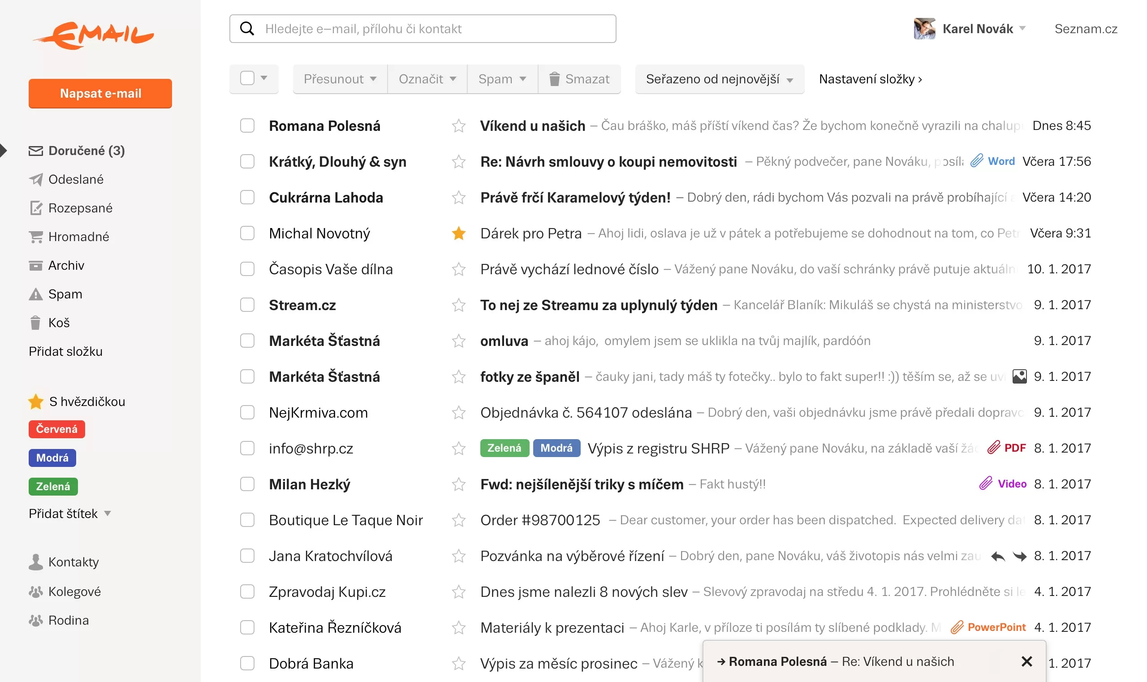Unstar the Michal Novotný email

click(458, 233)
